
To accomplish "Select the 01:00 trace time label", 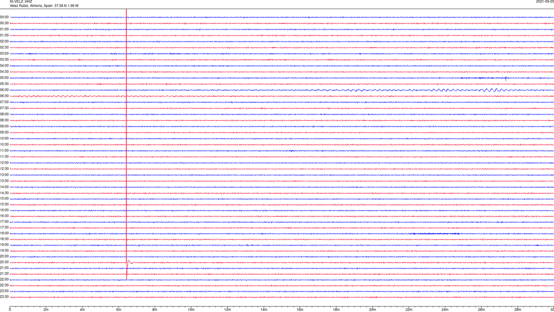I will (4, 29).
